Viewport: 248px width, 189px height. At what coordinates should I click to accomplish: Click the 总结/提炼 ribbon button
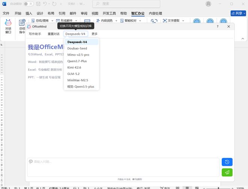40,21
